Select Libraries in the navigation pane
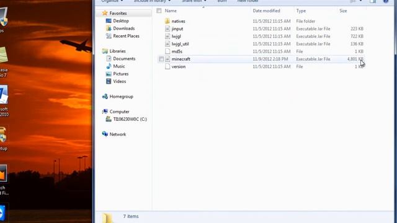The width and height of the screenshot is (397, 223). (x=117, y=51)
